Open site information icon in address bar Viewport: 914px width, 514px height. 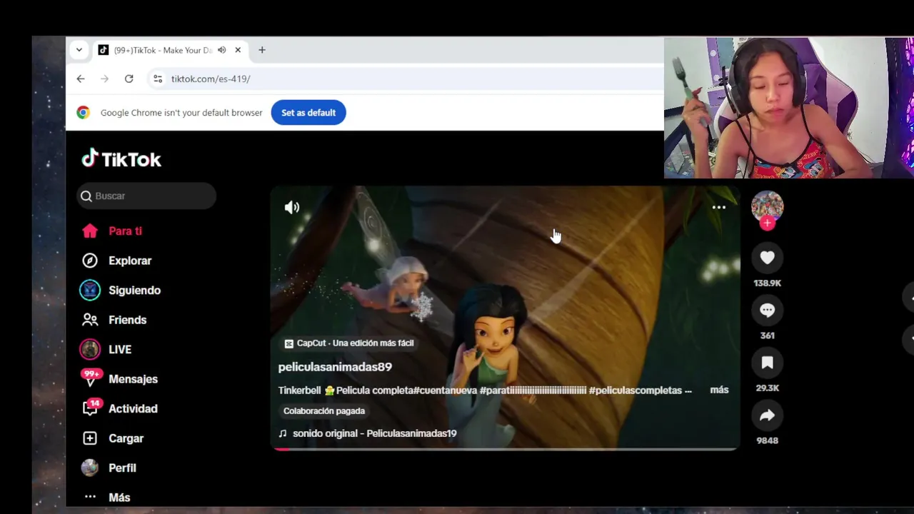point(158,79)
